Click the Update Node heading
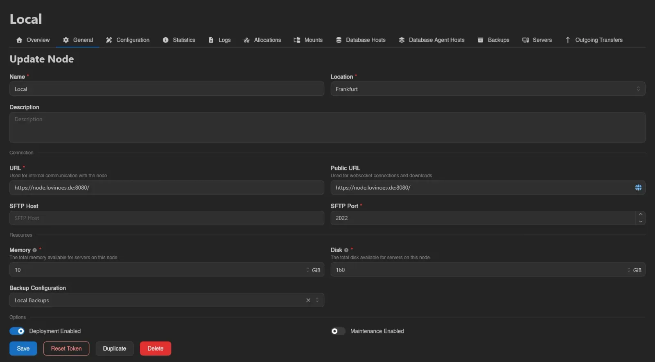This screenshot has height=362, width=655. tap(42, 59)
